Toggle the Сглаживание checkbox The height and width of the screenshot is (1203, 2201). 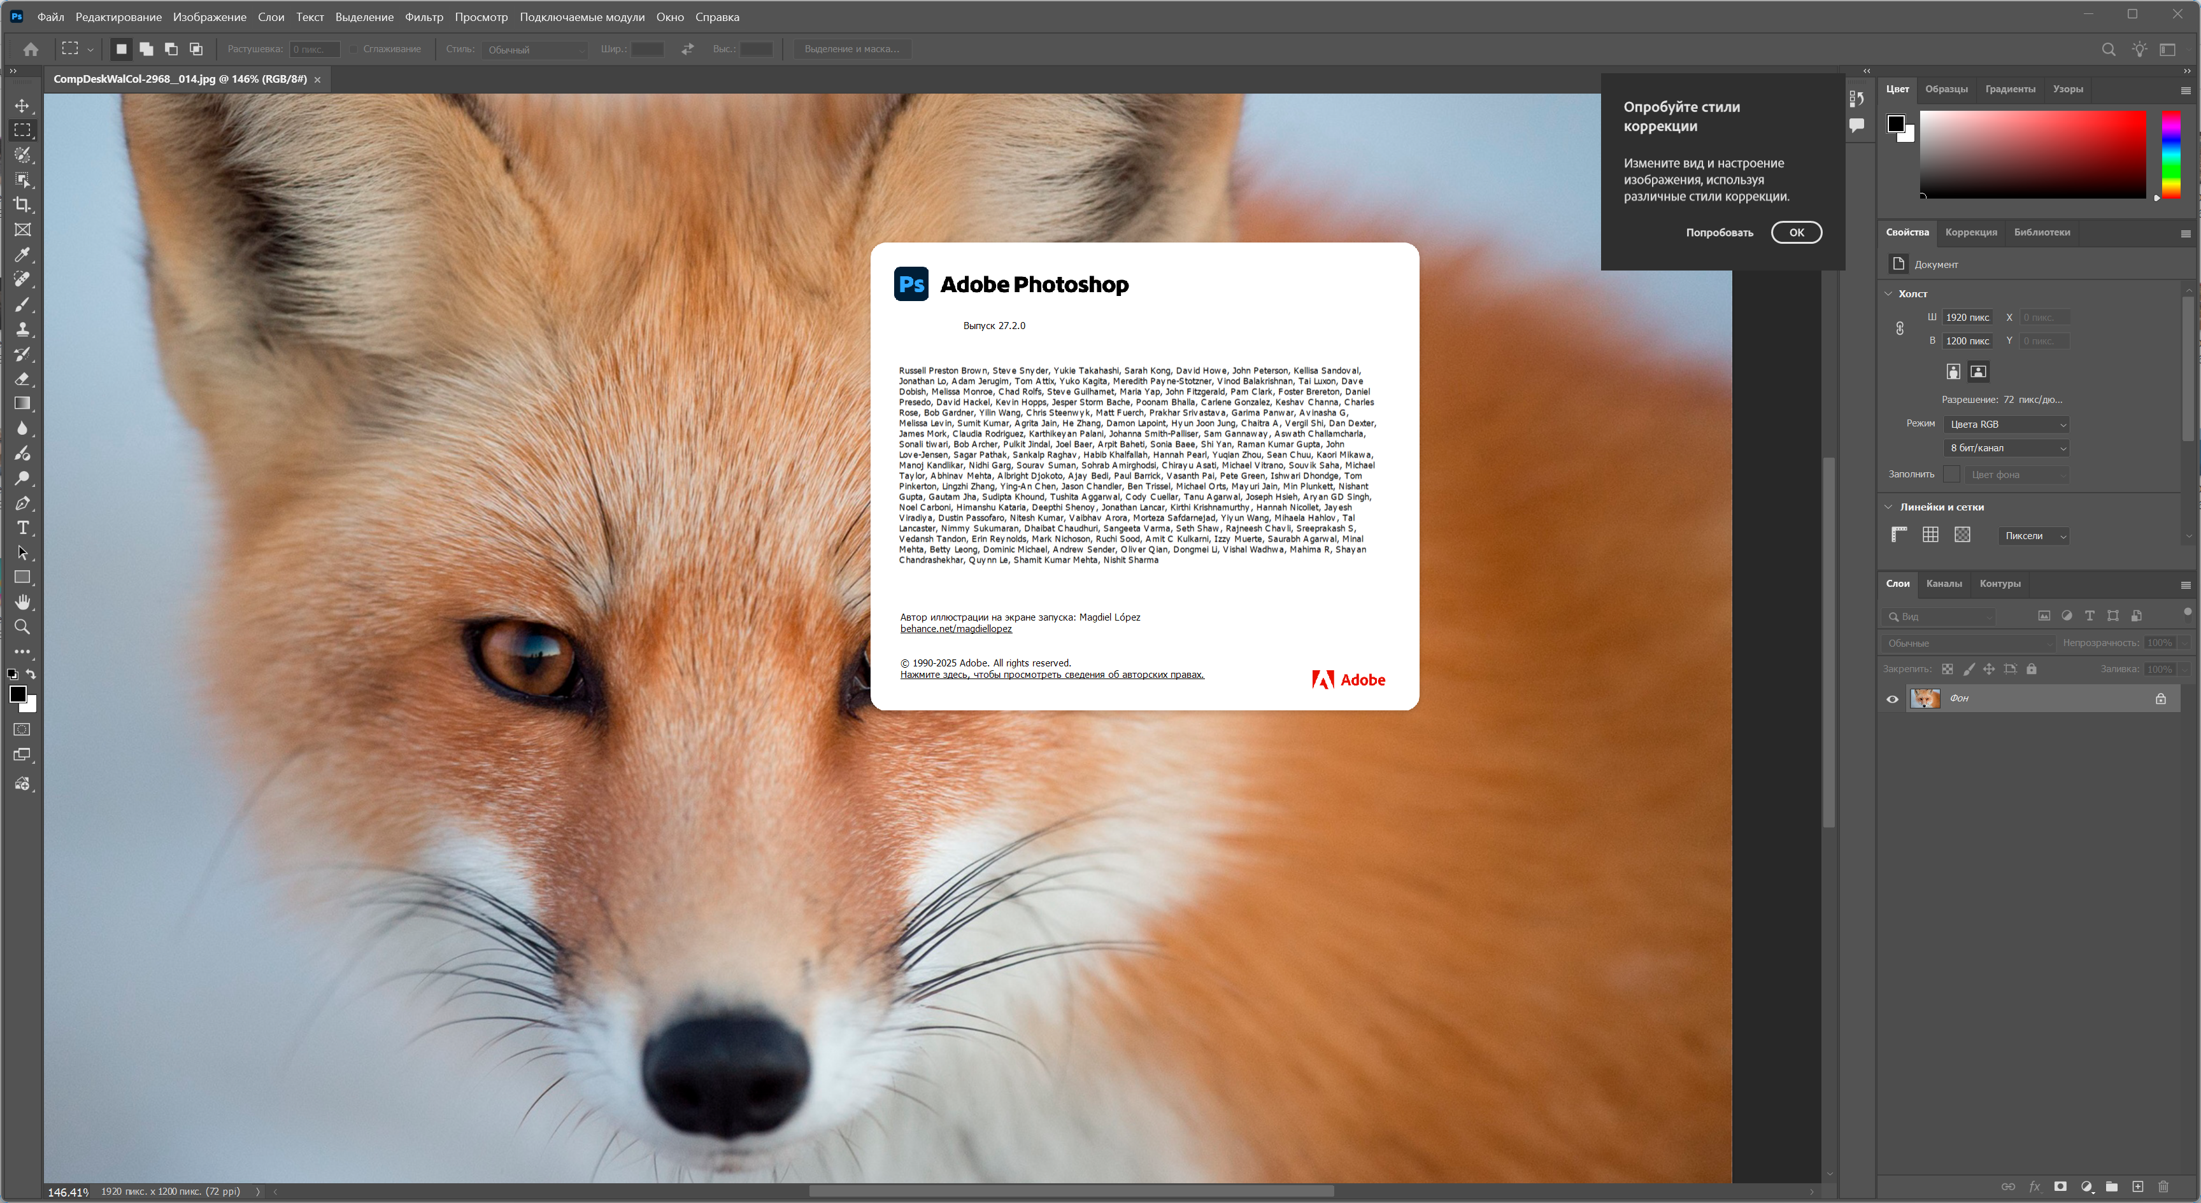click(x=353, y=50)
